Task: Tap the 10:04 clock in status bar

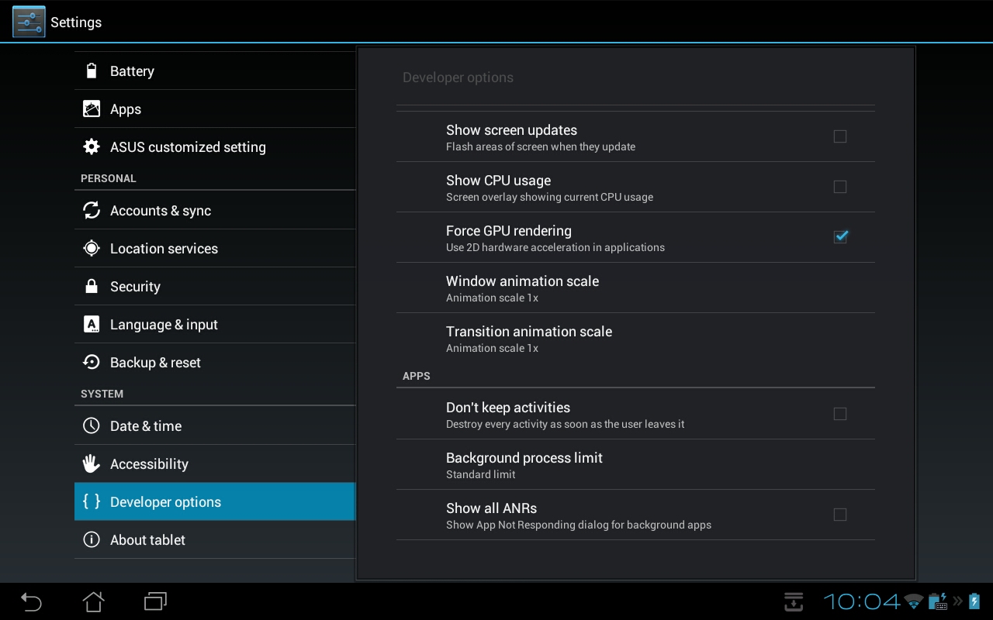Action: 862,601
